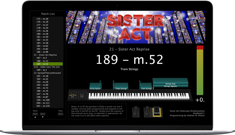The image size is (235, 135).
Task: Click the large 189 - m.52 patch title
Action: [x=129, y=60]
